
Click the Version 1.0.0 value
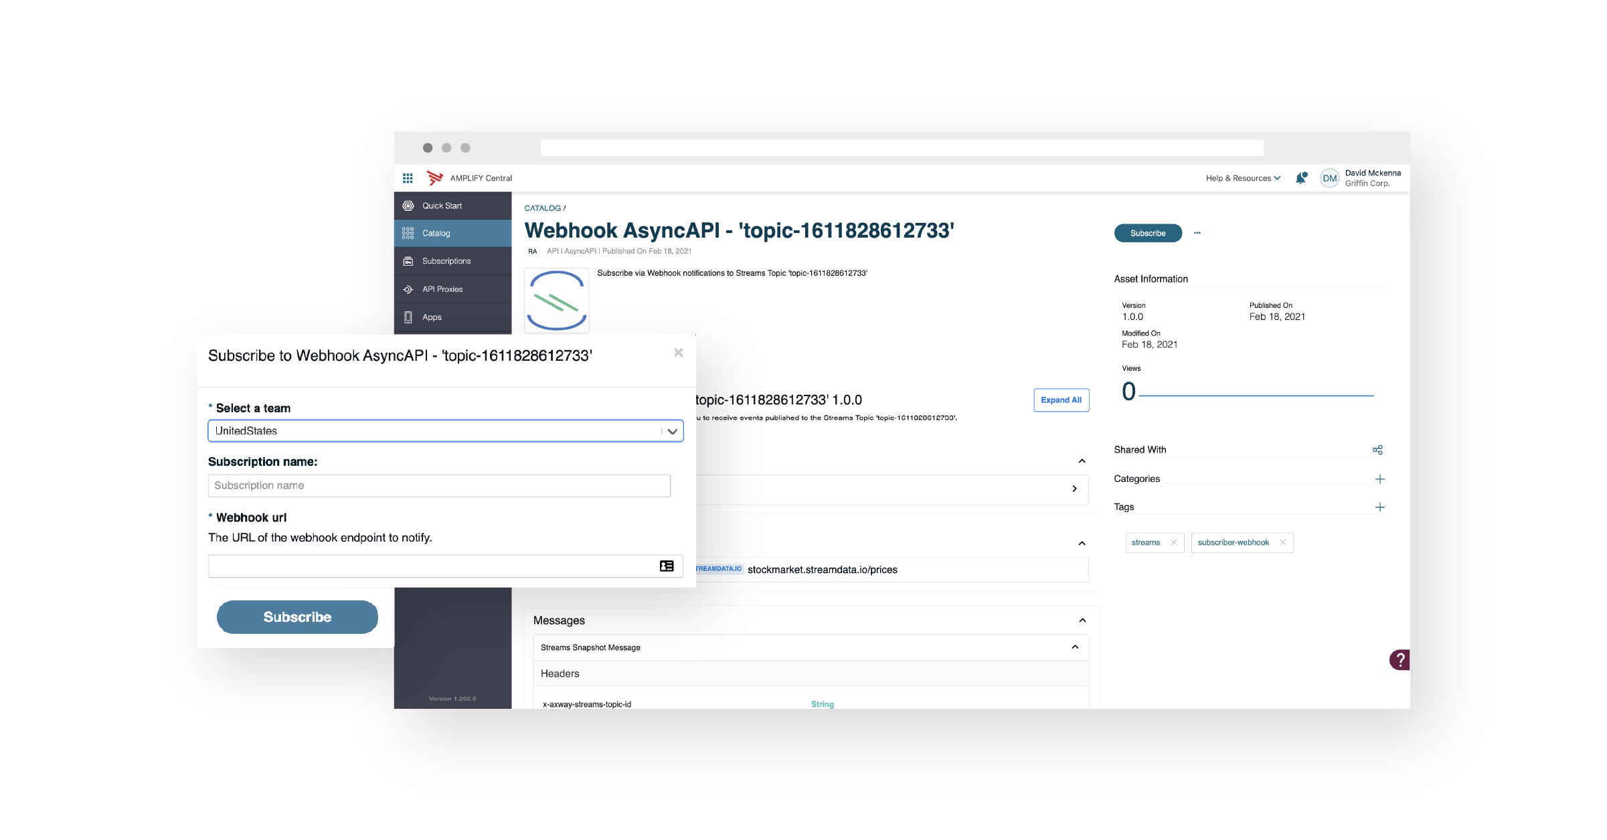(x=1132, y=317)
